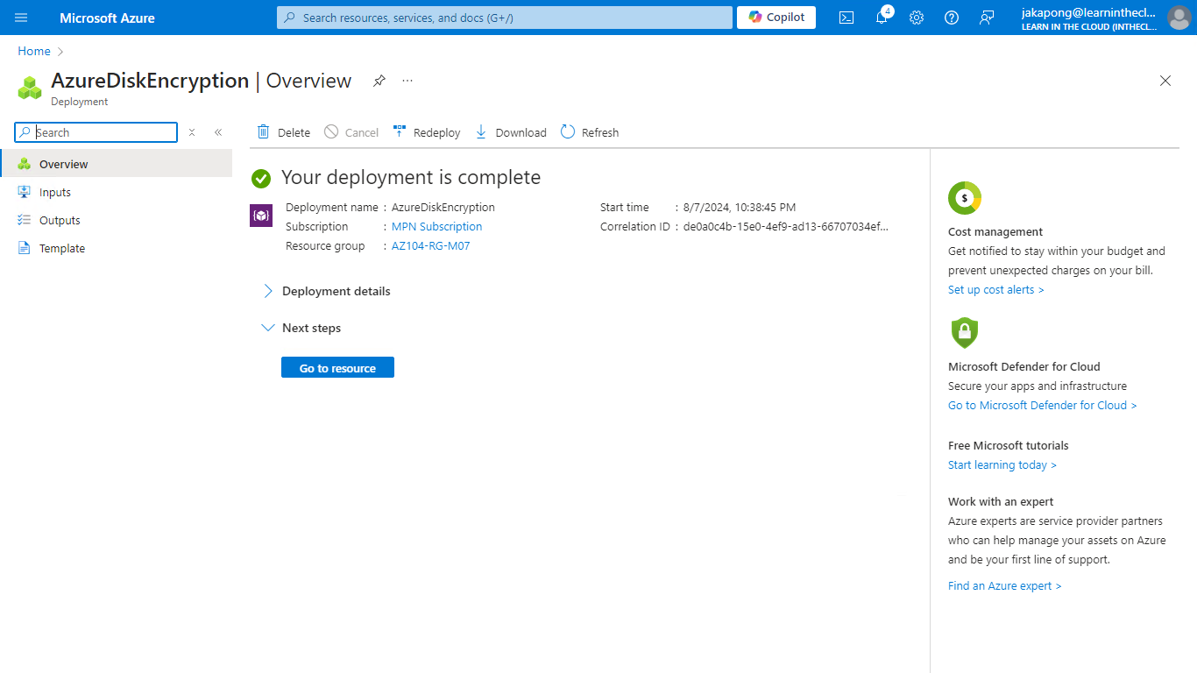Focus the sidebar Search field
This screenshot has height=673, width=1197.
click(x=96, y=132)
